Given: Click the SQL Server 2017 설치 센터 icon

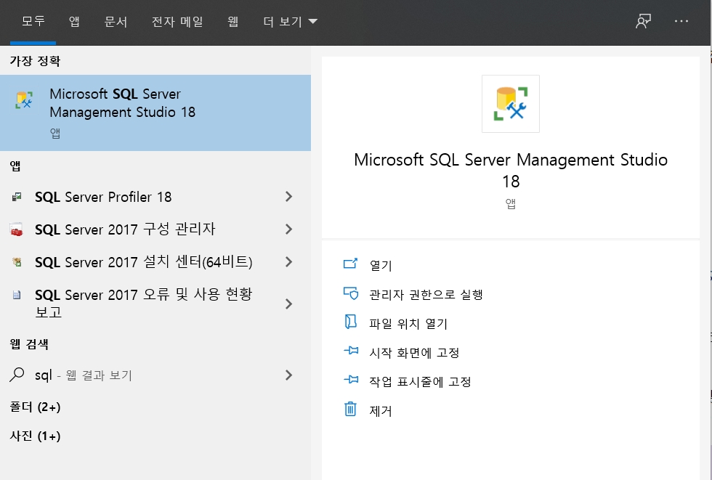Looking at the screenshot, I should 17,261.
